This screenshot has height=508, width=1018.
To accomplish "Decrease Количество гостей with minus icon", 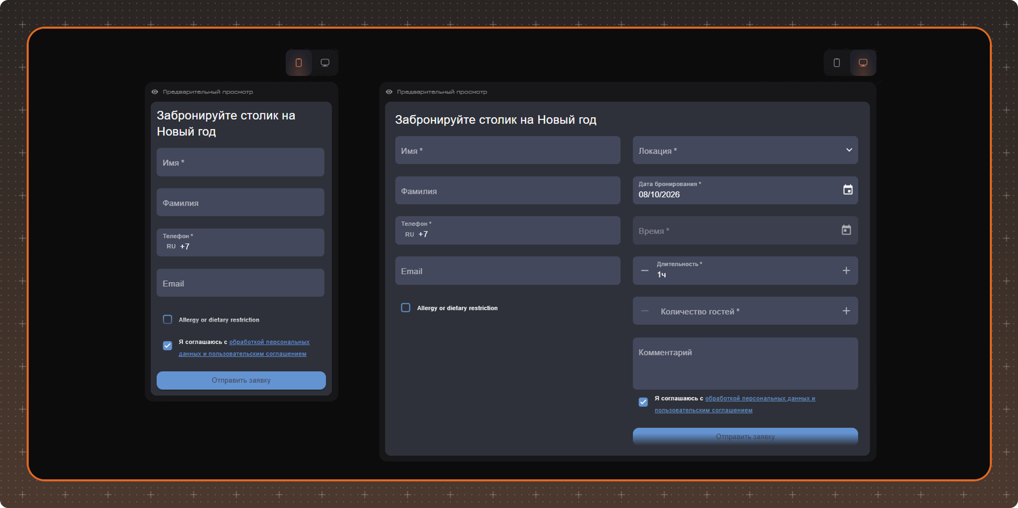I will 645,311.
